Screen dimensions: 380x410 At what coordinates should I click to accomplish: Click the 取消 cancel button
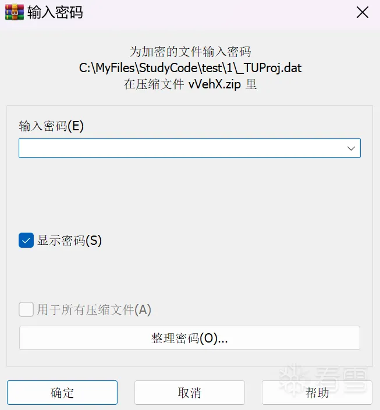190,393
